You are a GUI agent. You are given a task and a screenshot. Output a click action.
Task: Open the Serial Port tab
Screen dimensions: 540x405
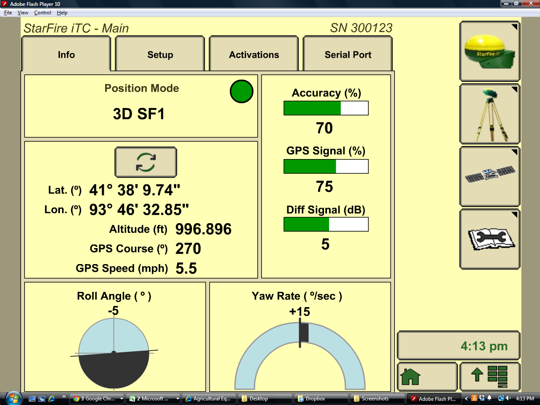point(348,54)
